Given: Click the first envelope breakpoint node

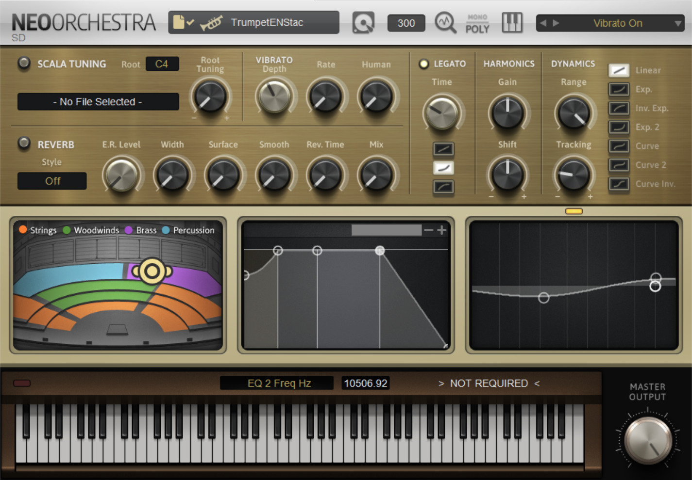Looking at the screenshot, I should pos(278,250).
